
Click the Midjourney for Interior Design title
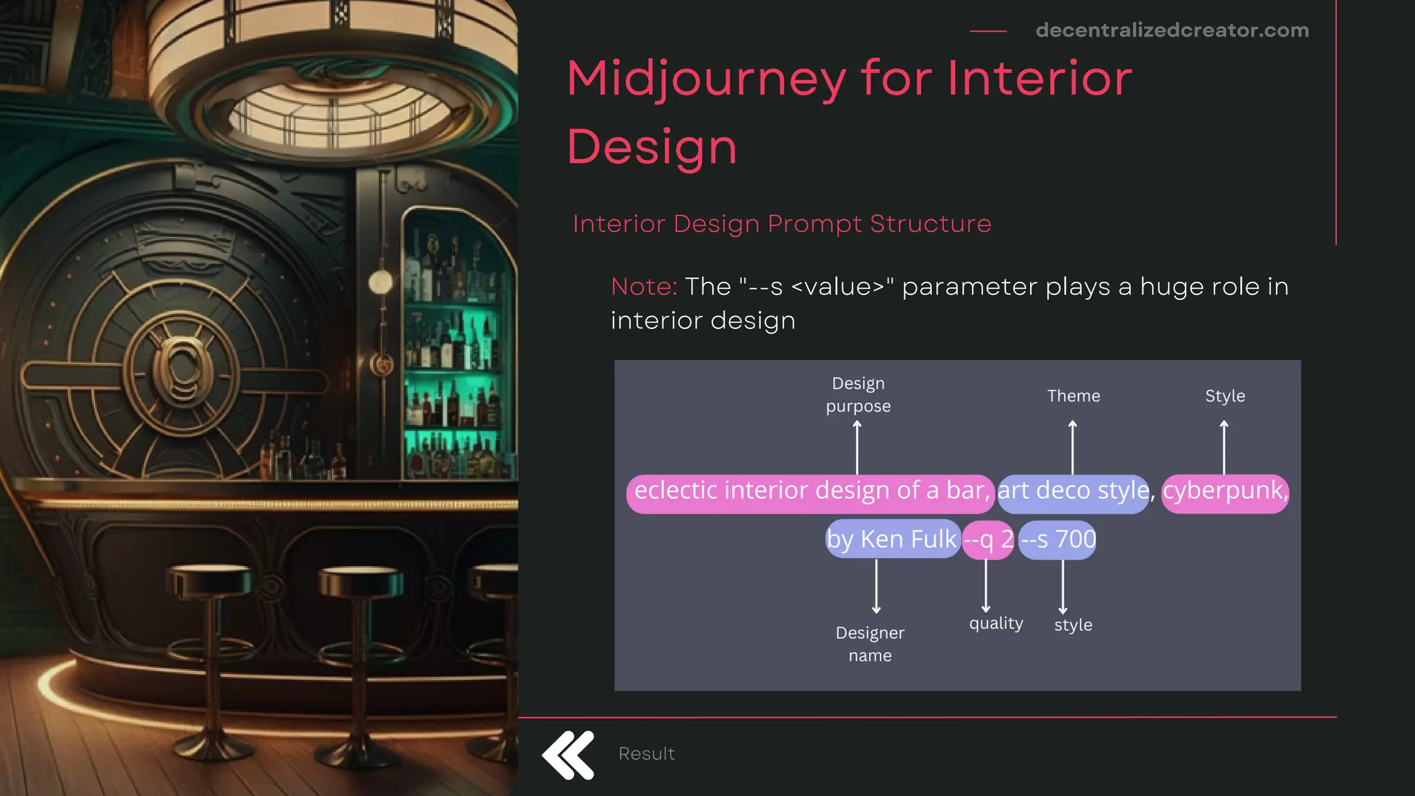click(848, 111)
